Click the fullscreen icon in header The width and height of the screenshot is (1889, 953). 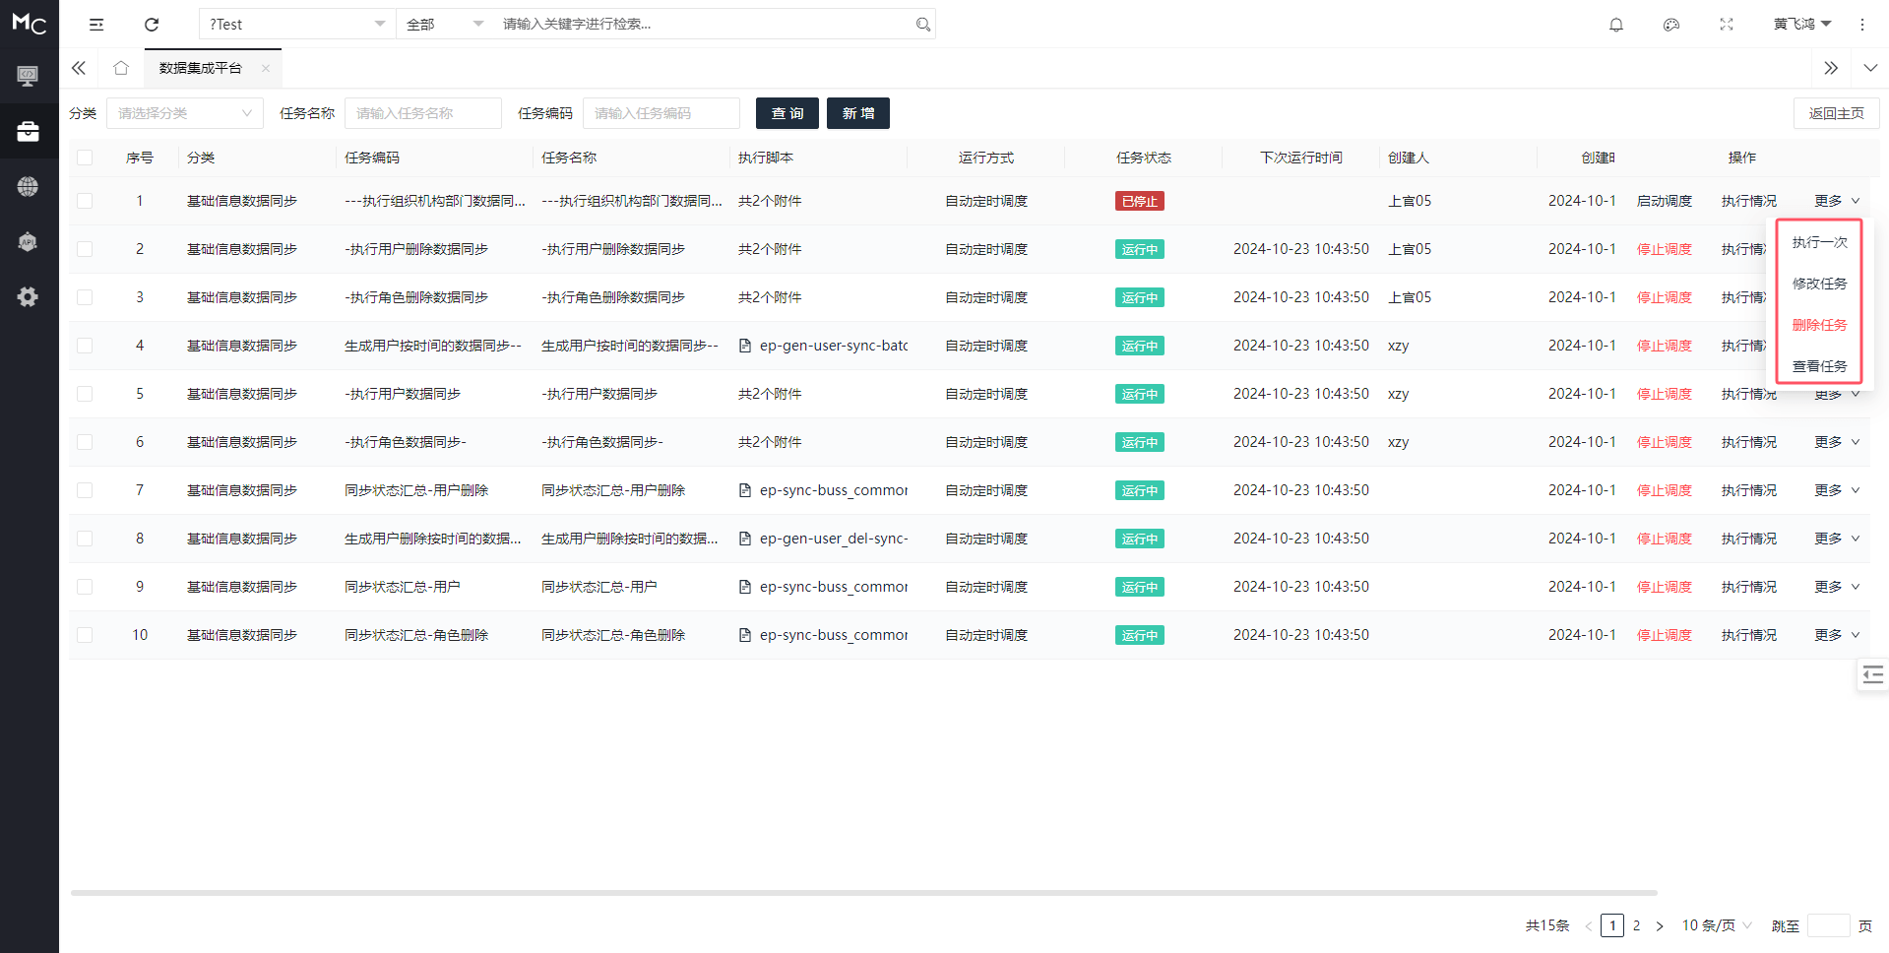[x=1726, y=25]
